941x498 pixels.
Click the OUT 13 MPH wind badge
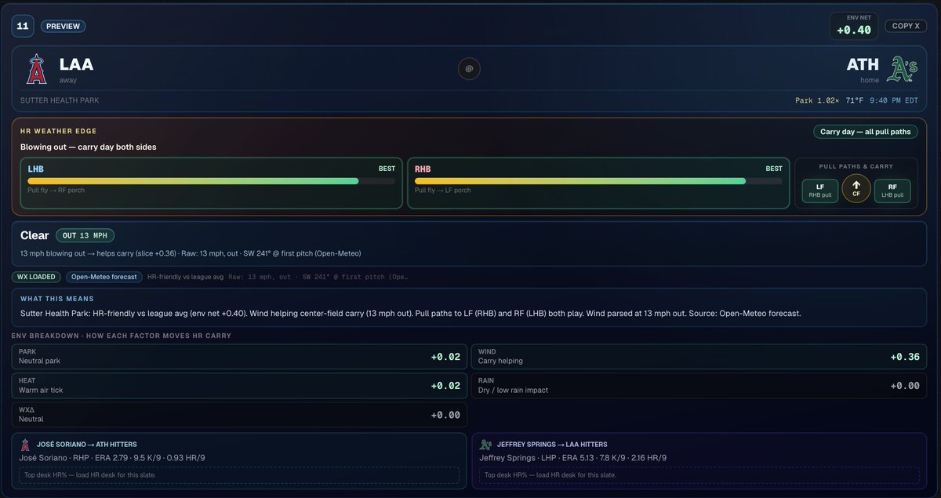(x=85, y=235)
